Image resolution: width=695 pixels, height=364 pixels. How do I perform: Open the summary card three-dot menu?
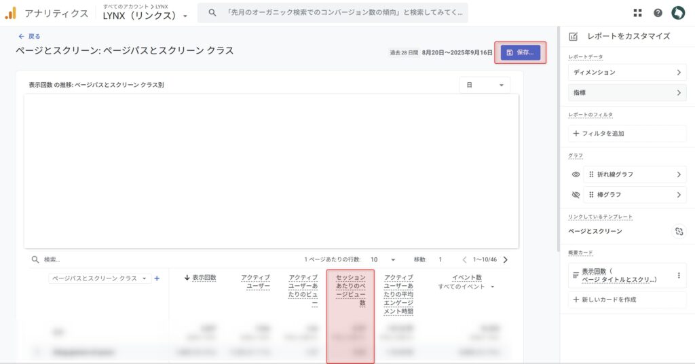coord(678,276)
